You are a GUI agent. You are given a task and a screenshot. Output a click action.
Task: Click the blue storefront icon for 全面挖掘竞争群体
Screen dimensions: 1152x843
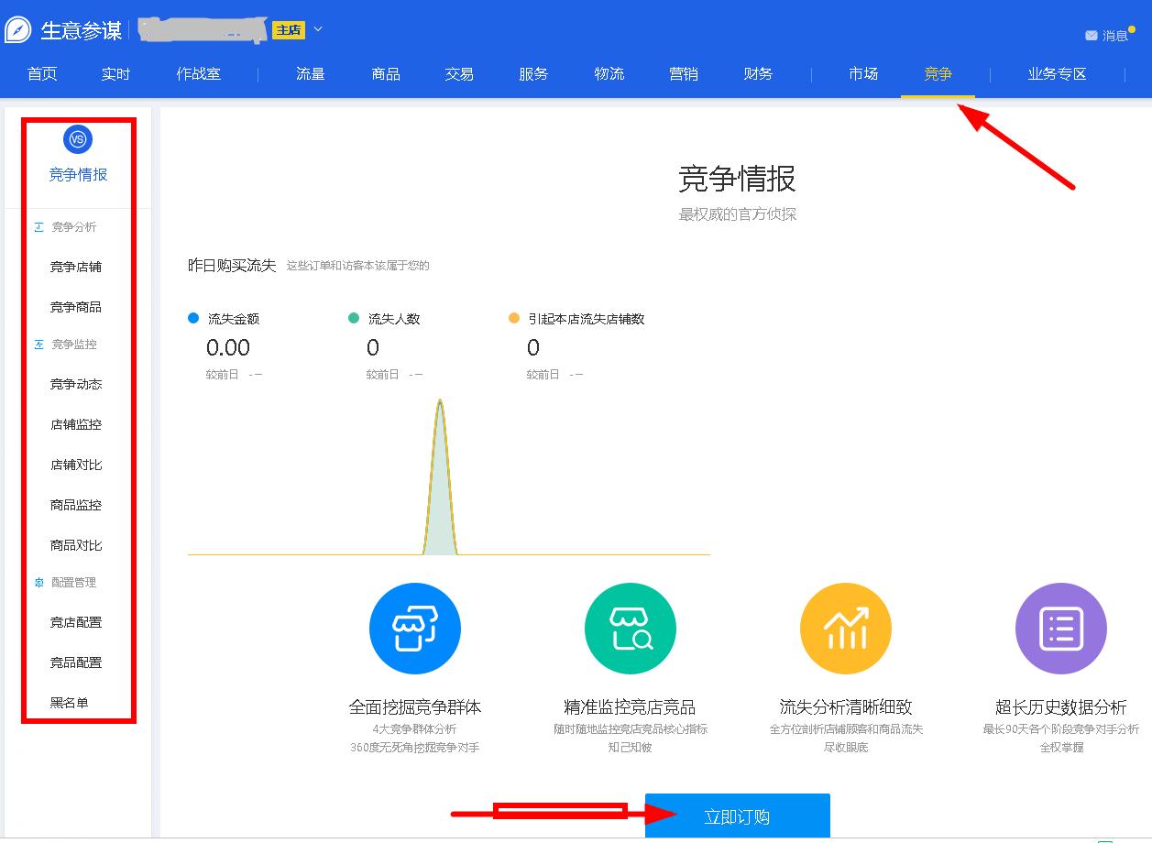(414, 629)
